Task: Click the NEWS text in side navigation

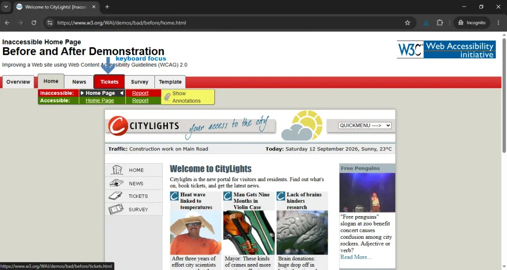Action: click(136, 183)
